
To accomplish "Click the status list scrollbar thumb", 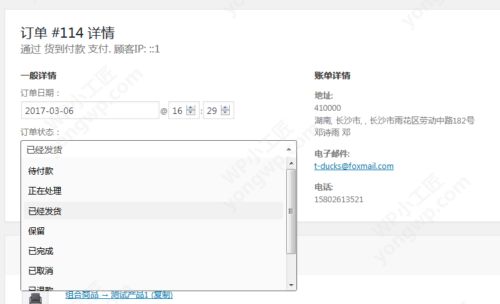I will coord(291,211).
